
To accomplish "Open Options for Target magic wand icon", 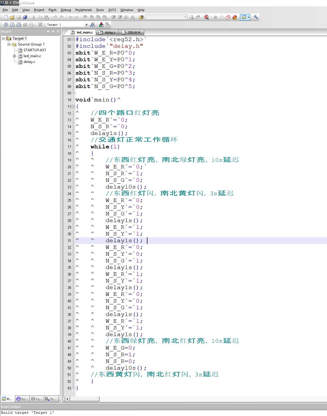I will (93, 24).
